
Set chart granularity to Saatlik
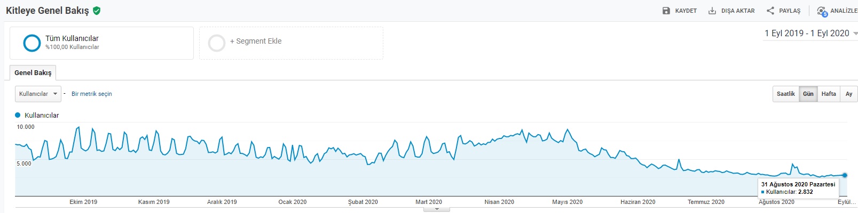785,94
